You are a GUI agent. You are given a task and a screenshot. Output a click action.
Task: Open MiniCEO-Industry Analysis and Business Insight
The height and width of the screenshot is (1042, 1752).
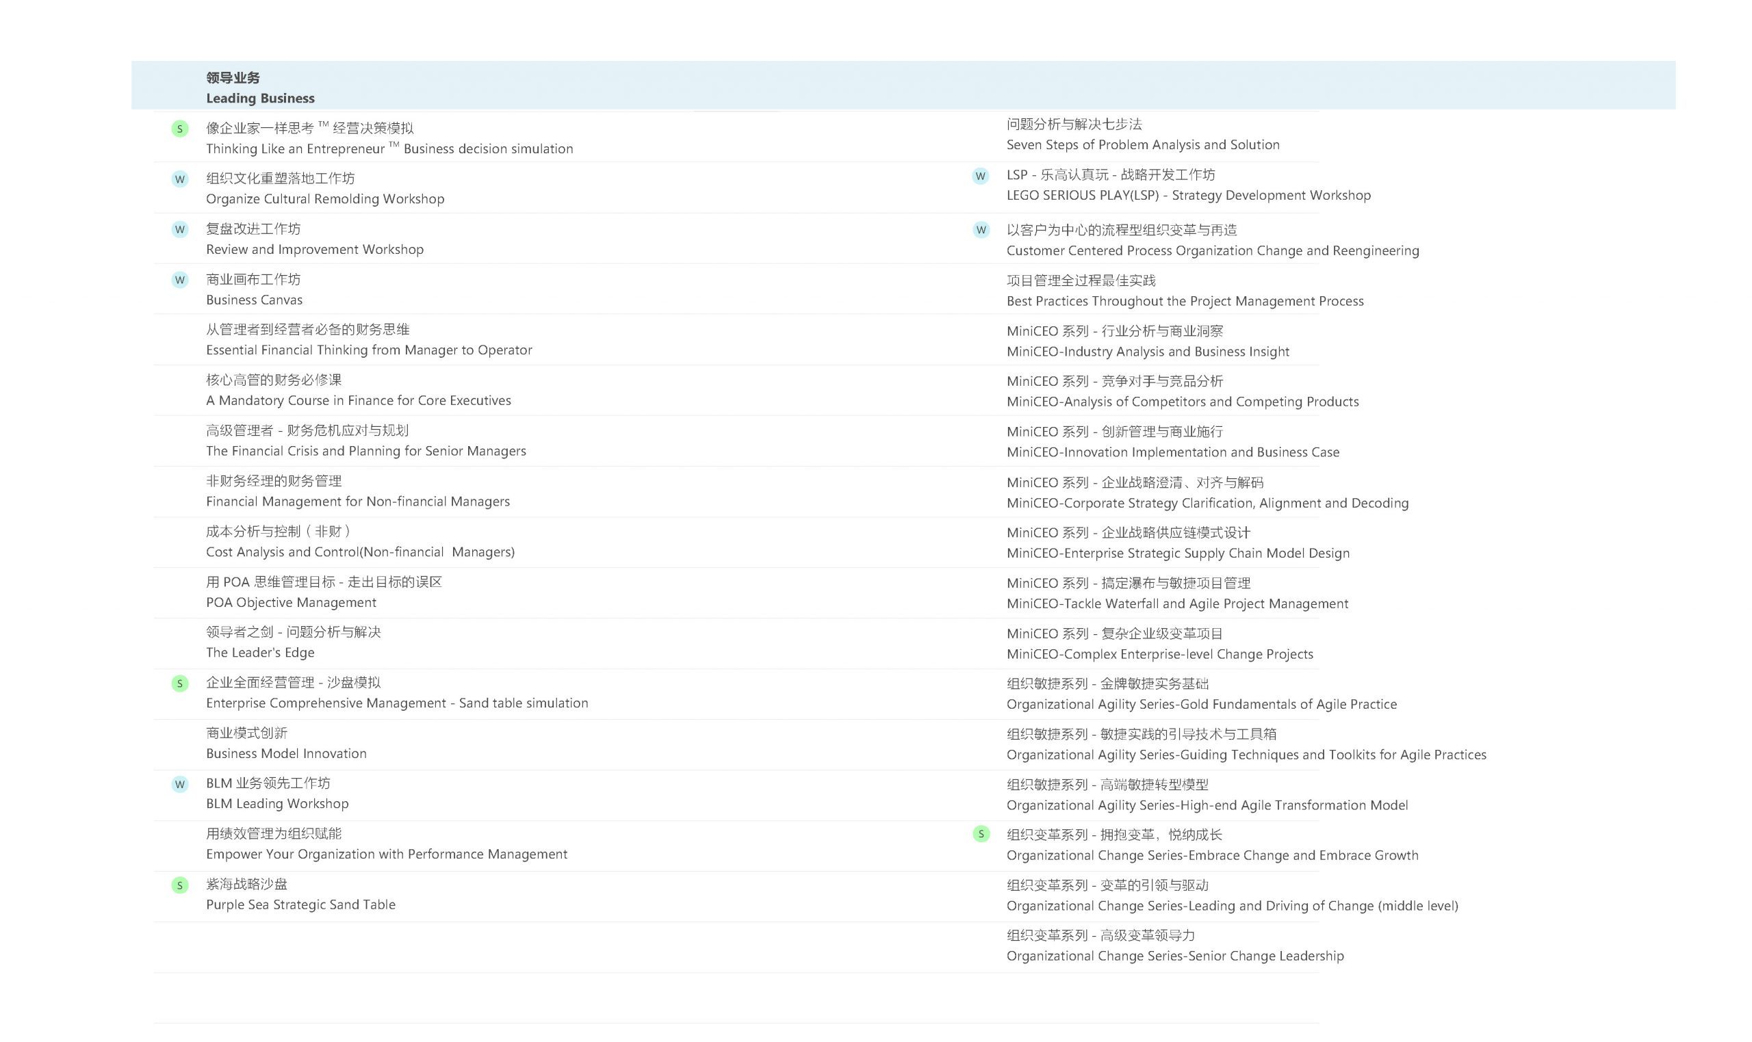tap(1148, 351)
